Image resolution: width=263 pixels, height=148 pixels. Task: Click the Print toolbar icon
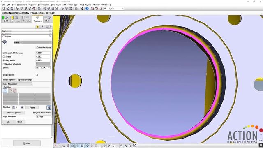pos(62,9)
